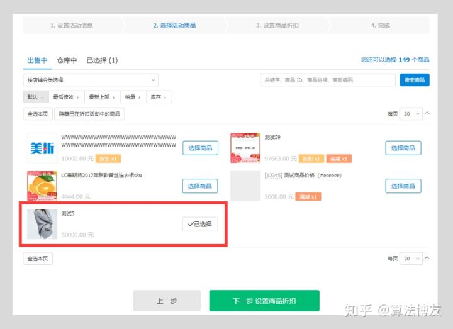Click the 满减 x1 tag on 测试59
453x329 pixels.
338,159
